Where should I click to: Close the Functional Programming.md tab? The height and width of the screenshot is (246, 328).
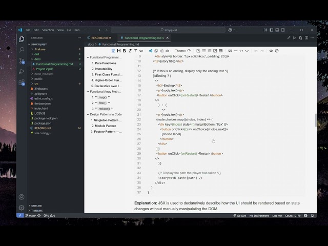[x=168, y=38]
